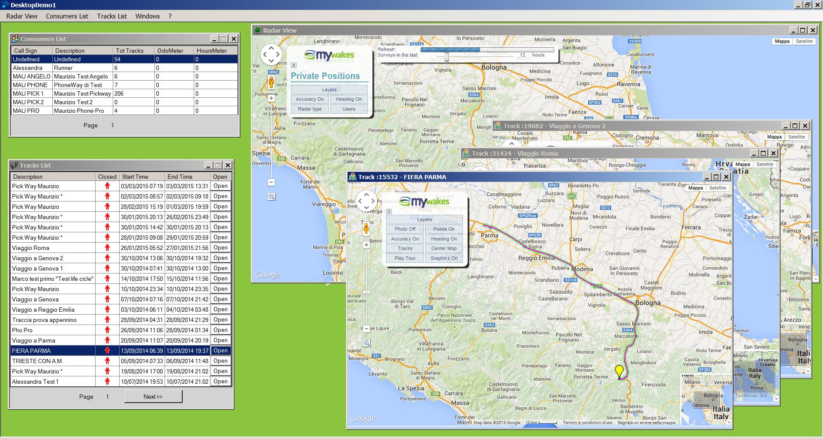Open the Viaggio a Genova 2 track
Viewport: 823px width, 439px height.
[x=221, y=258]
